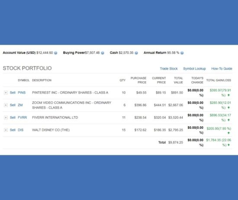238x200 pixels.
Task: Click Sell for Zoom Video shares
Action: [13, 105]
